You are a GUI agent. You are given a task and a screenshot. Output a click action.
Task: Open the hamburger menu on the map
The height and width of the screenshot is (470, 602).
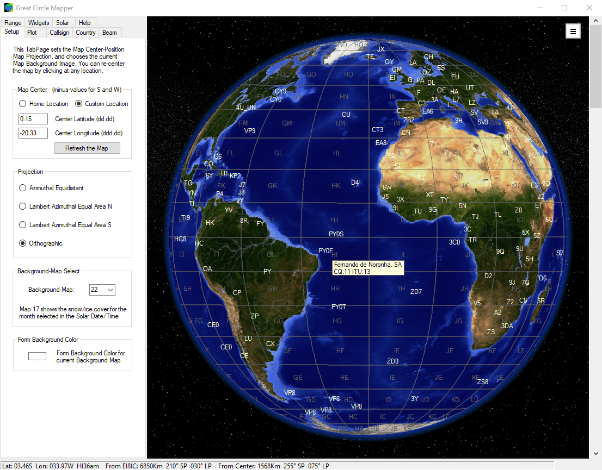573,31
